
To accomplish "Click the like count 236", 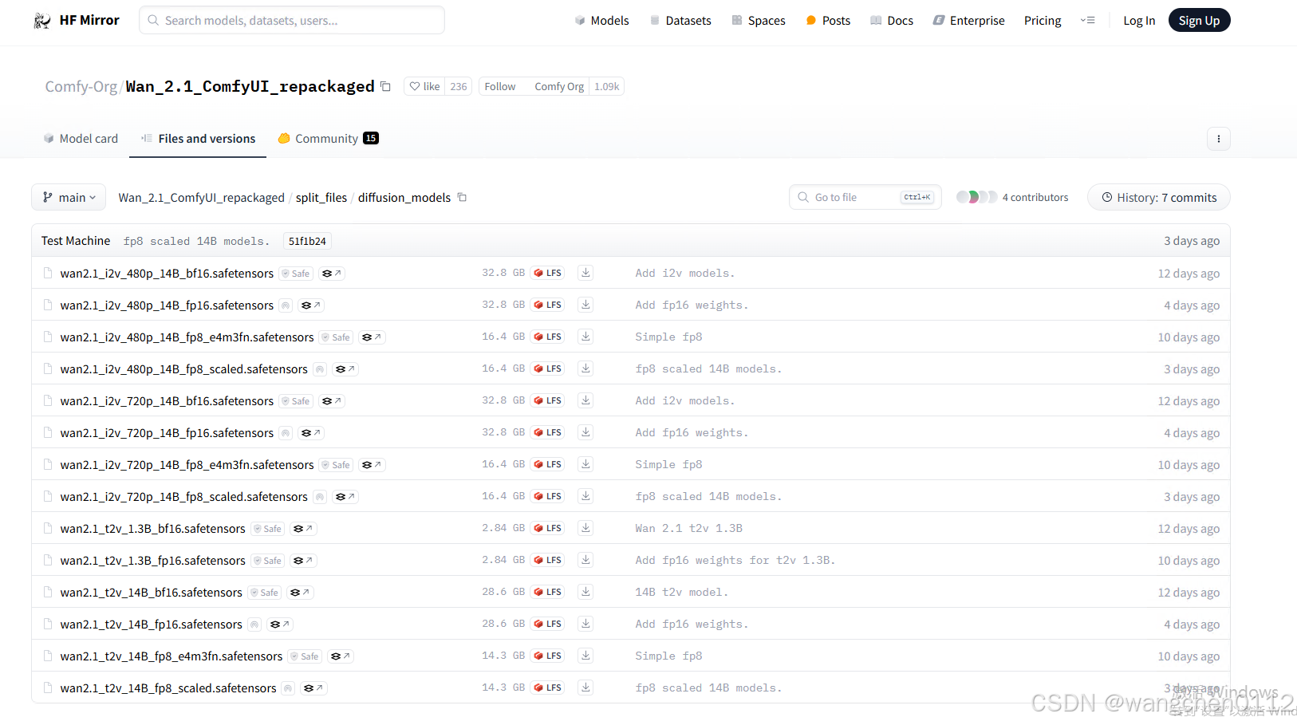I will tap(459, 86).
